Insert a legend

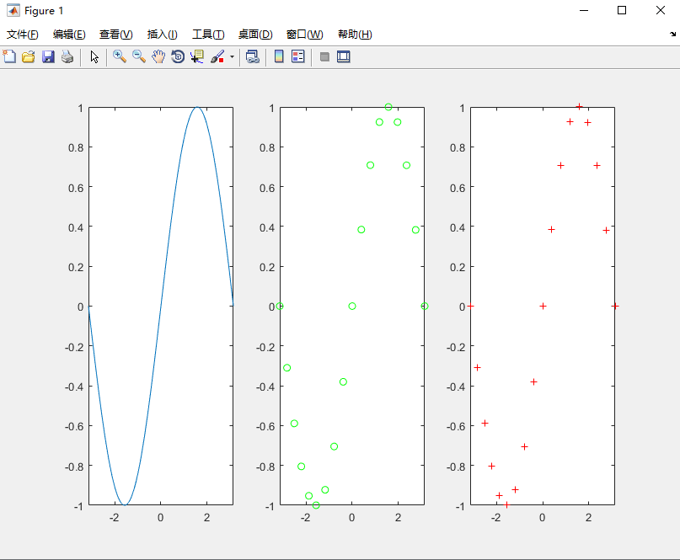pyautogui.click(x=297, y=56)
